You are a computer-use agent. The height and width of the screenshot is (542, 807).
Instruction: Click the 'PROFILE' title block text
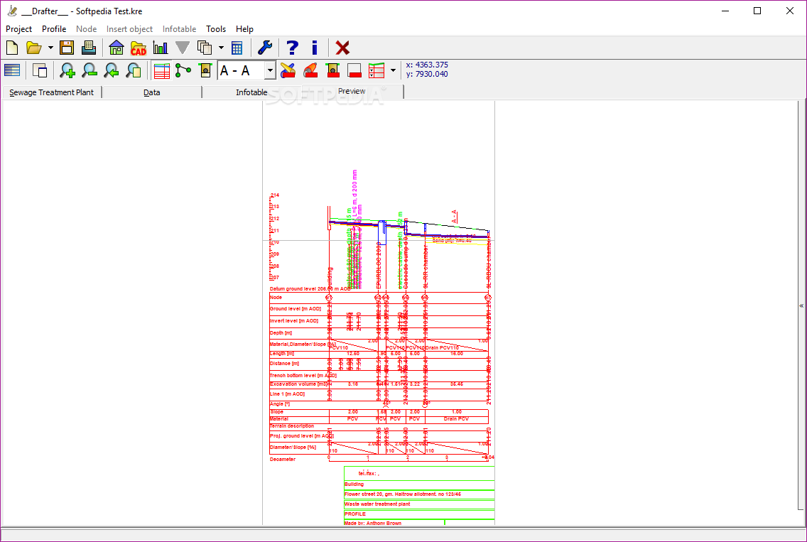tap(355, 514)
